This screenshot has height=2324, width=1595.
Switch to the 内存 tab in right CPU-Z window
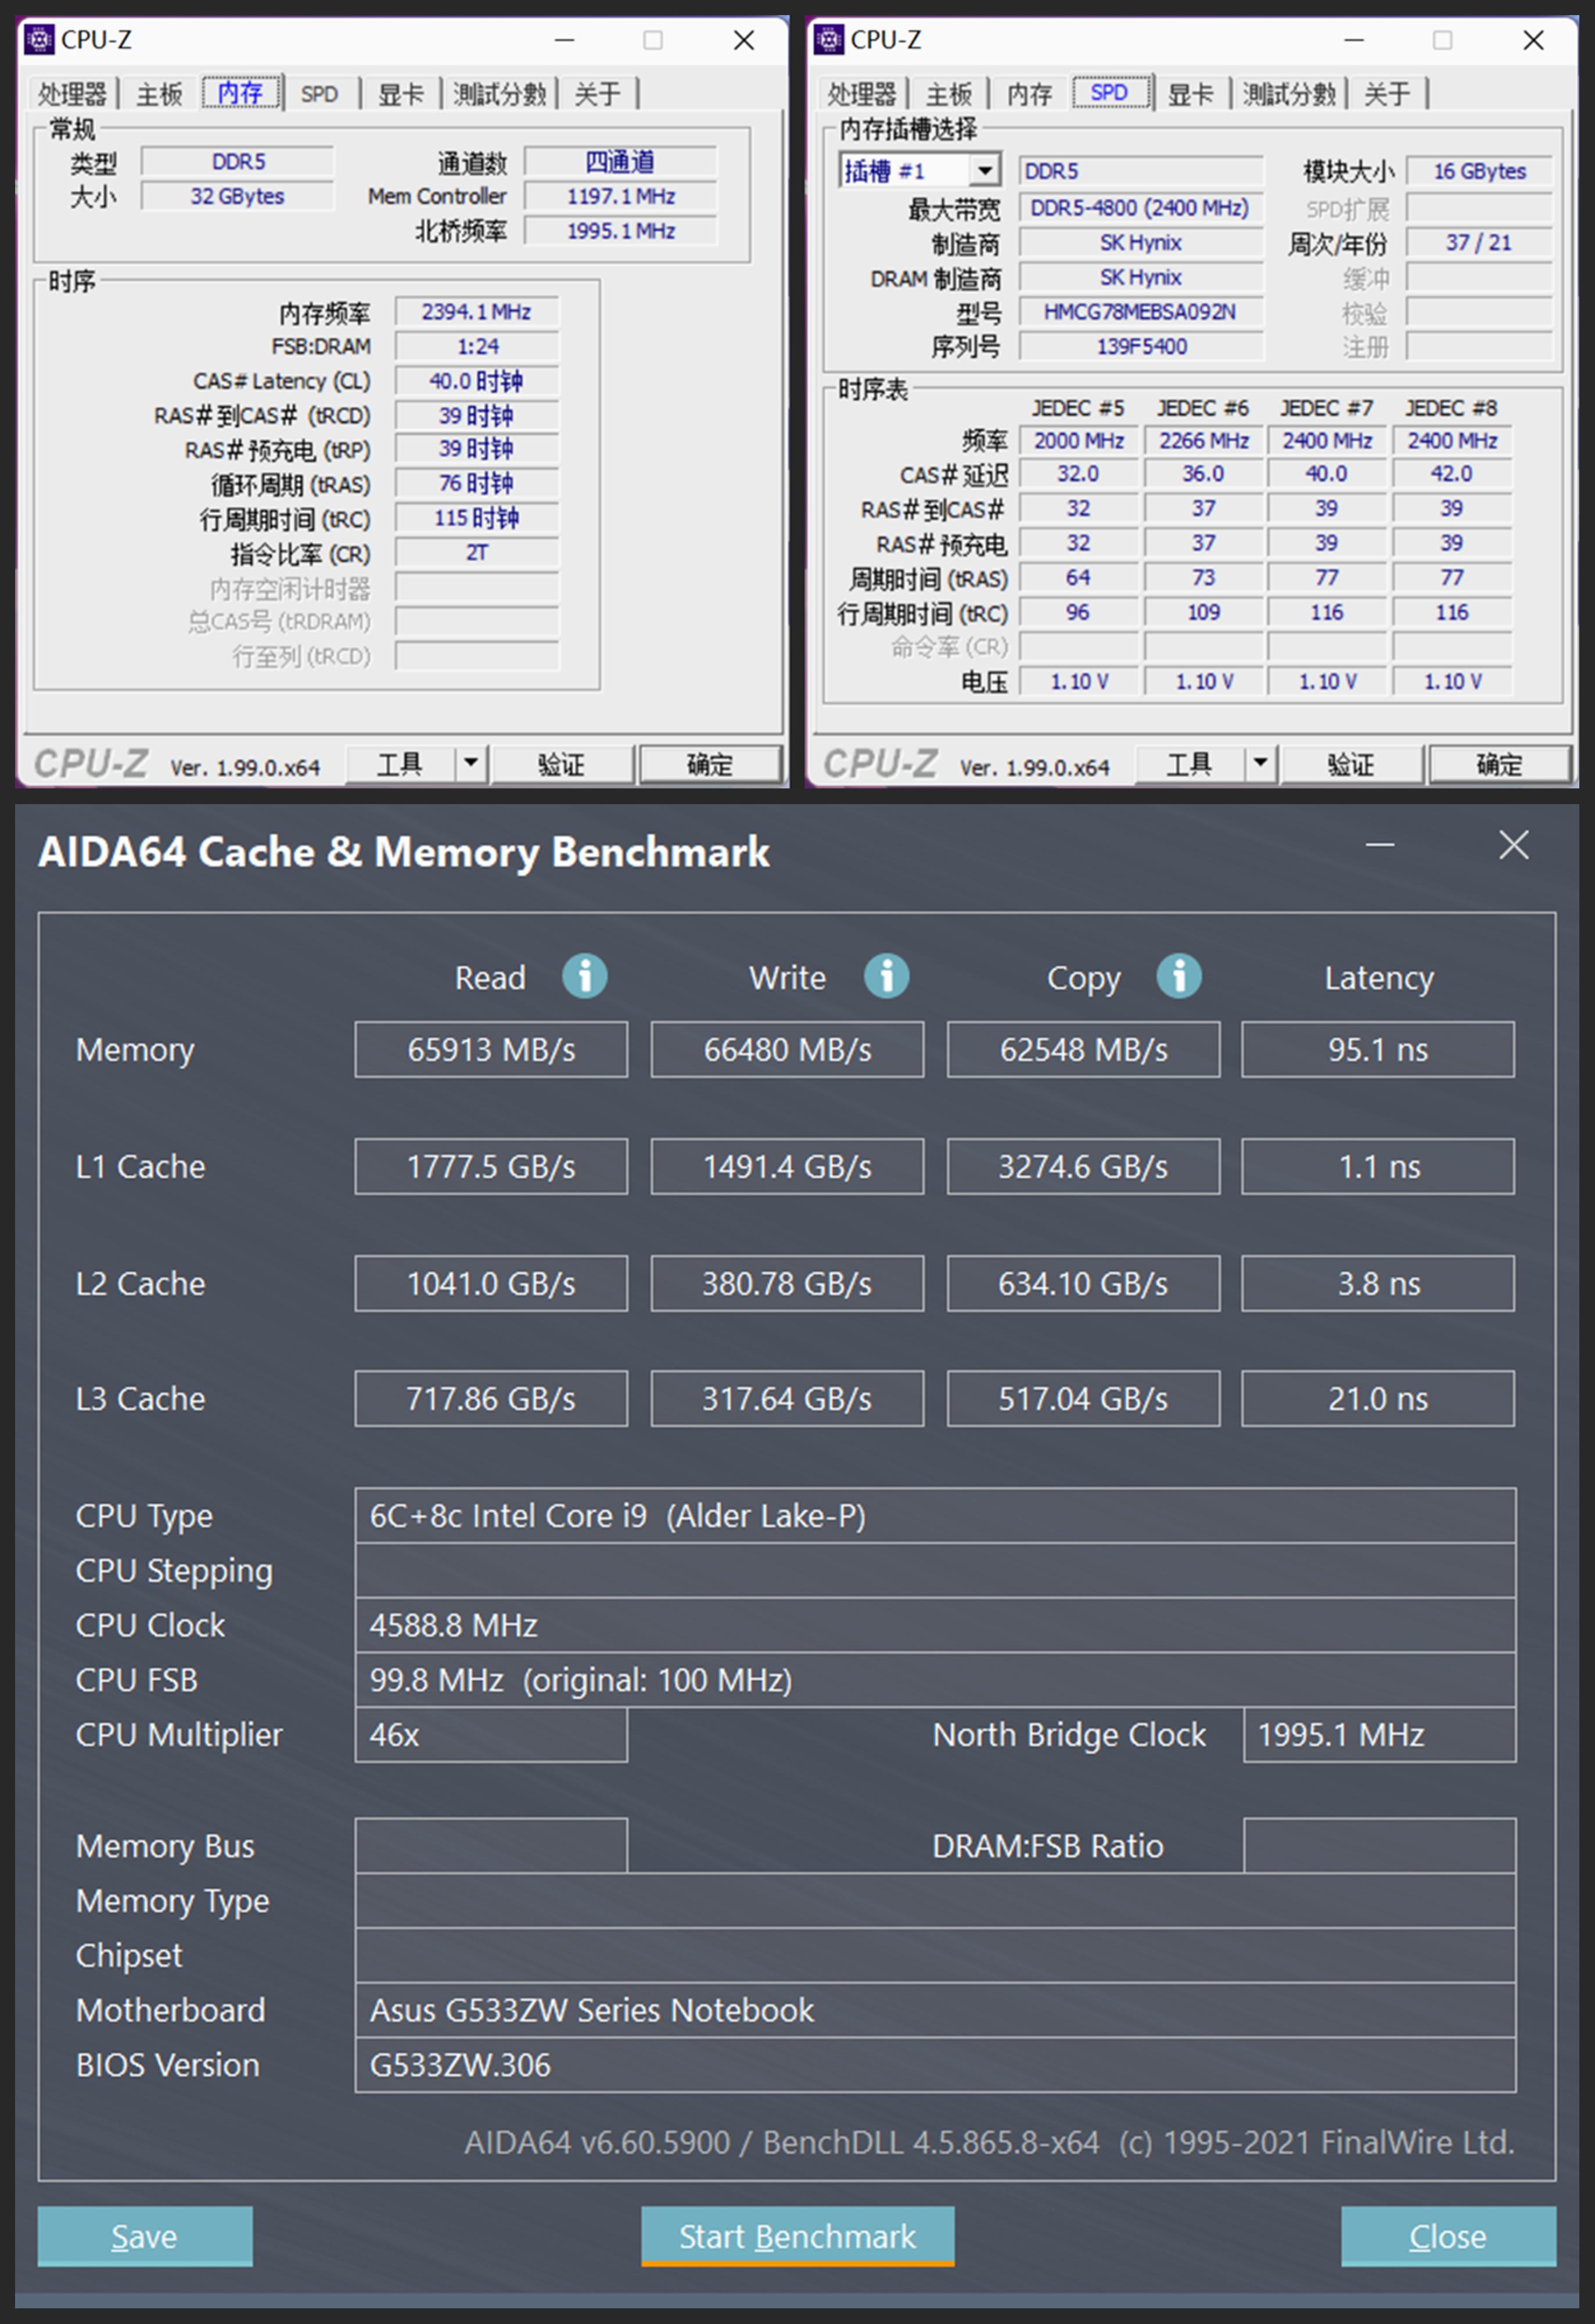(1029, 93)
